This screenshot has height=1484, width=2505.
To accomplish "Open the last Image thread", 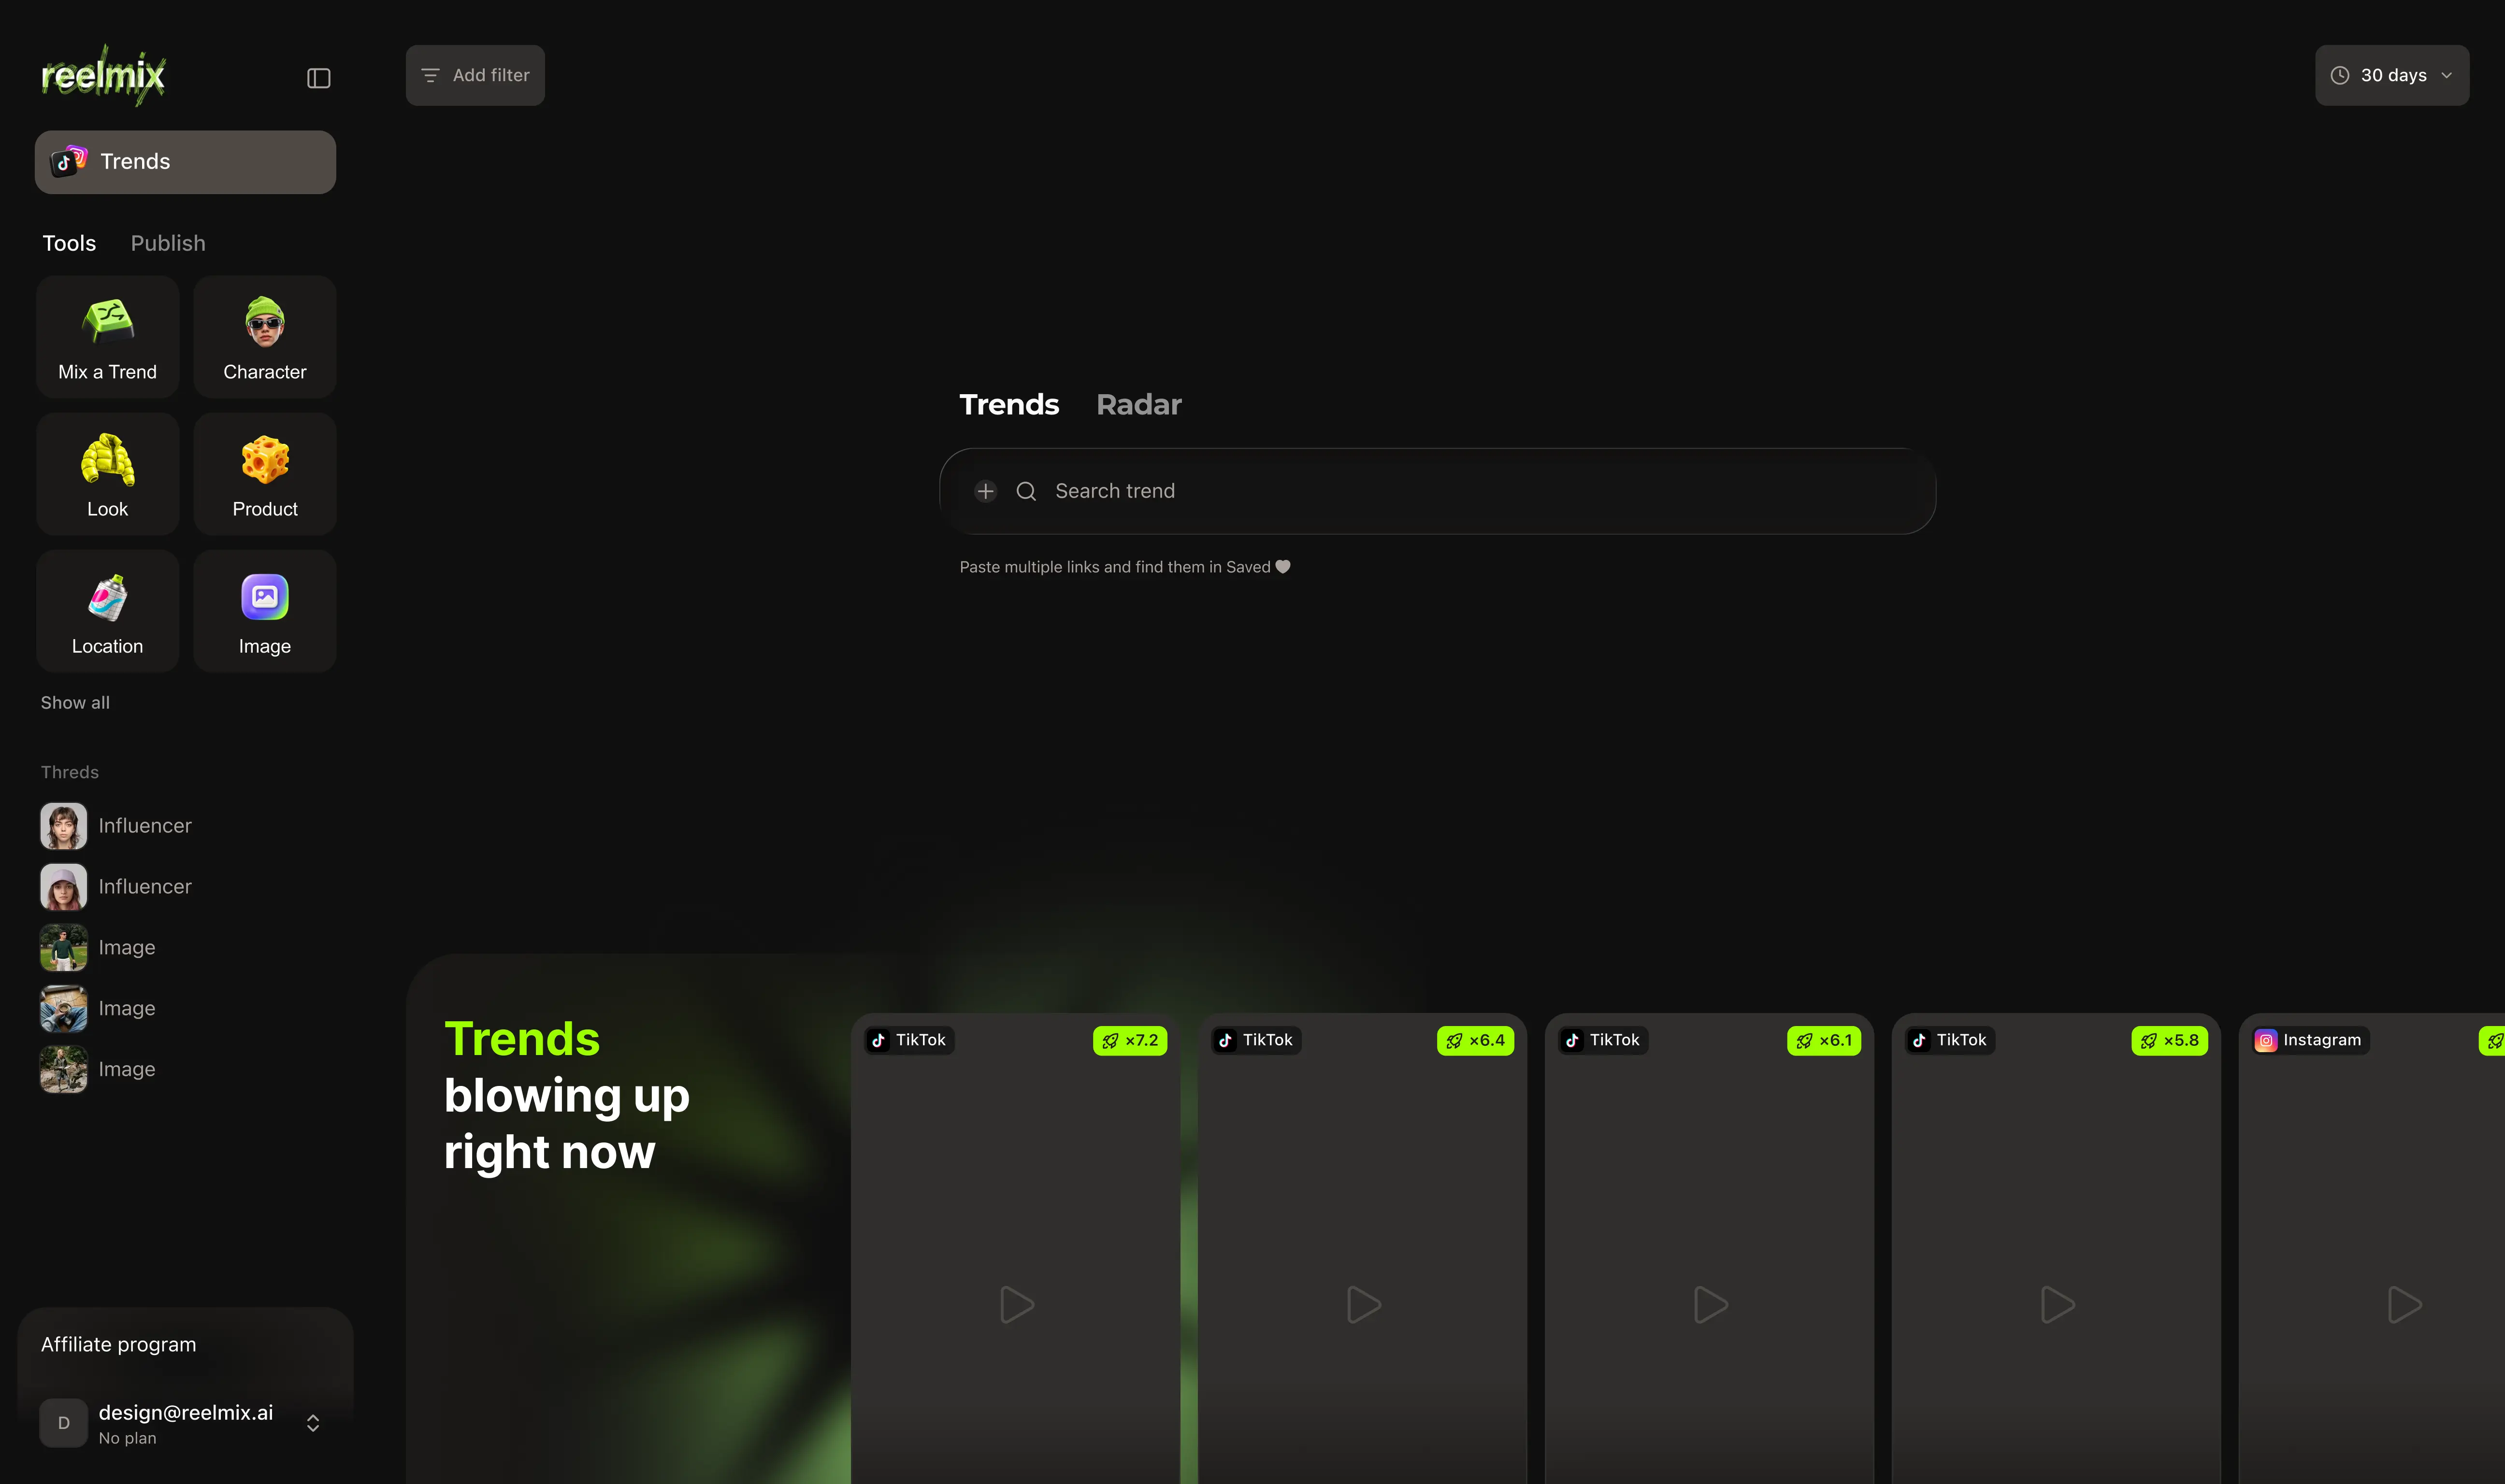I will click(98, 1070).
